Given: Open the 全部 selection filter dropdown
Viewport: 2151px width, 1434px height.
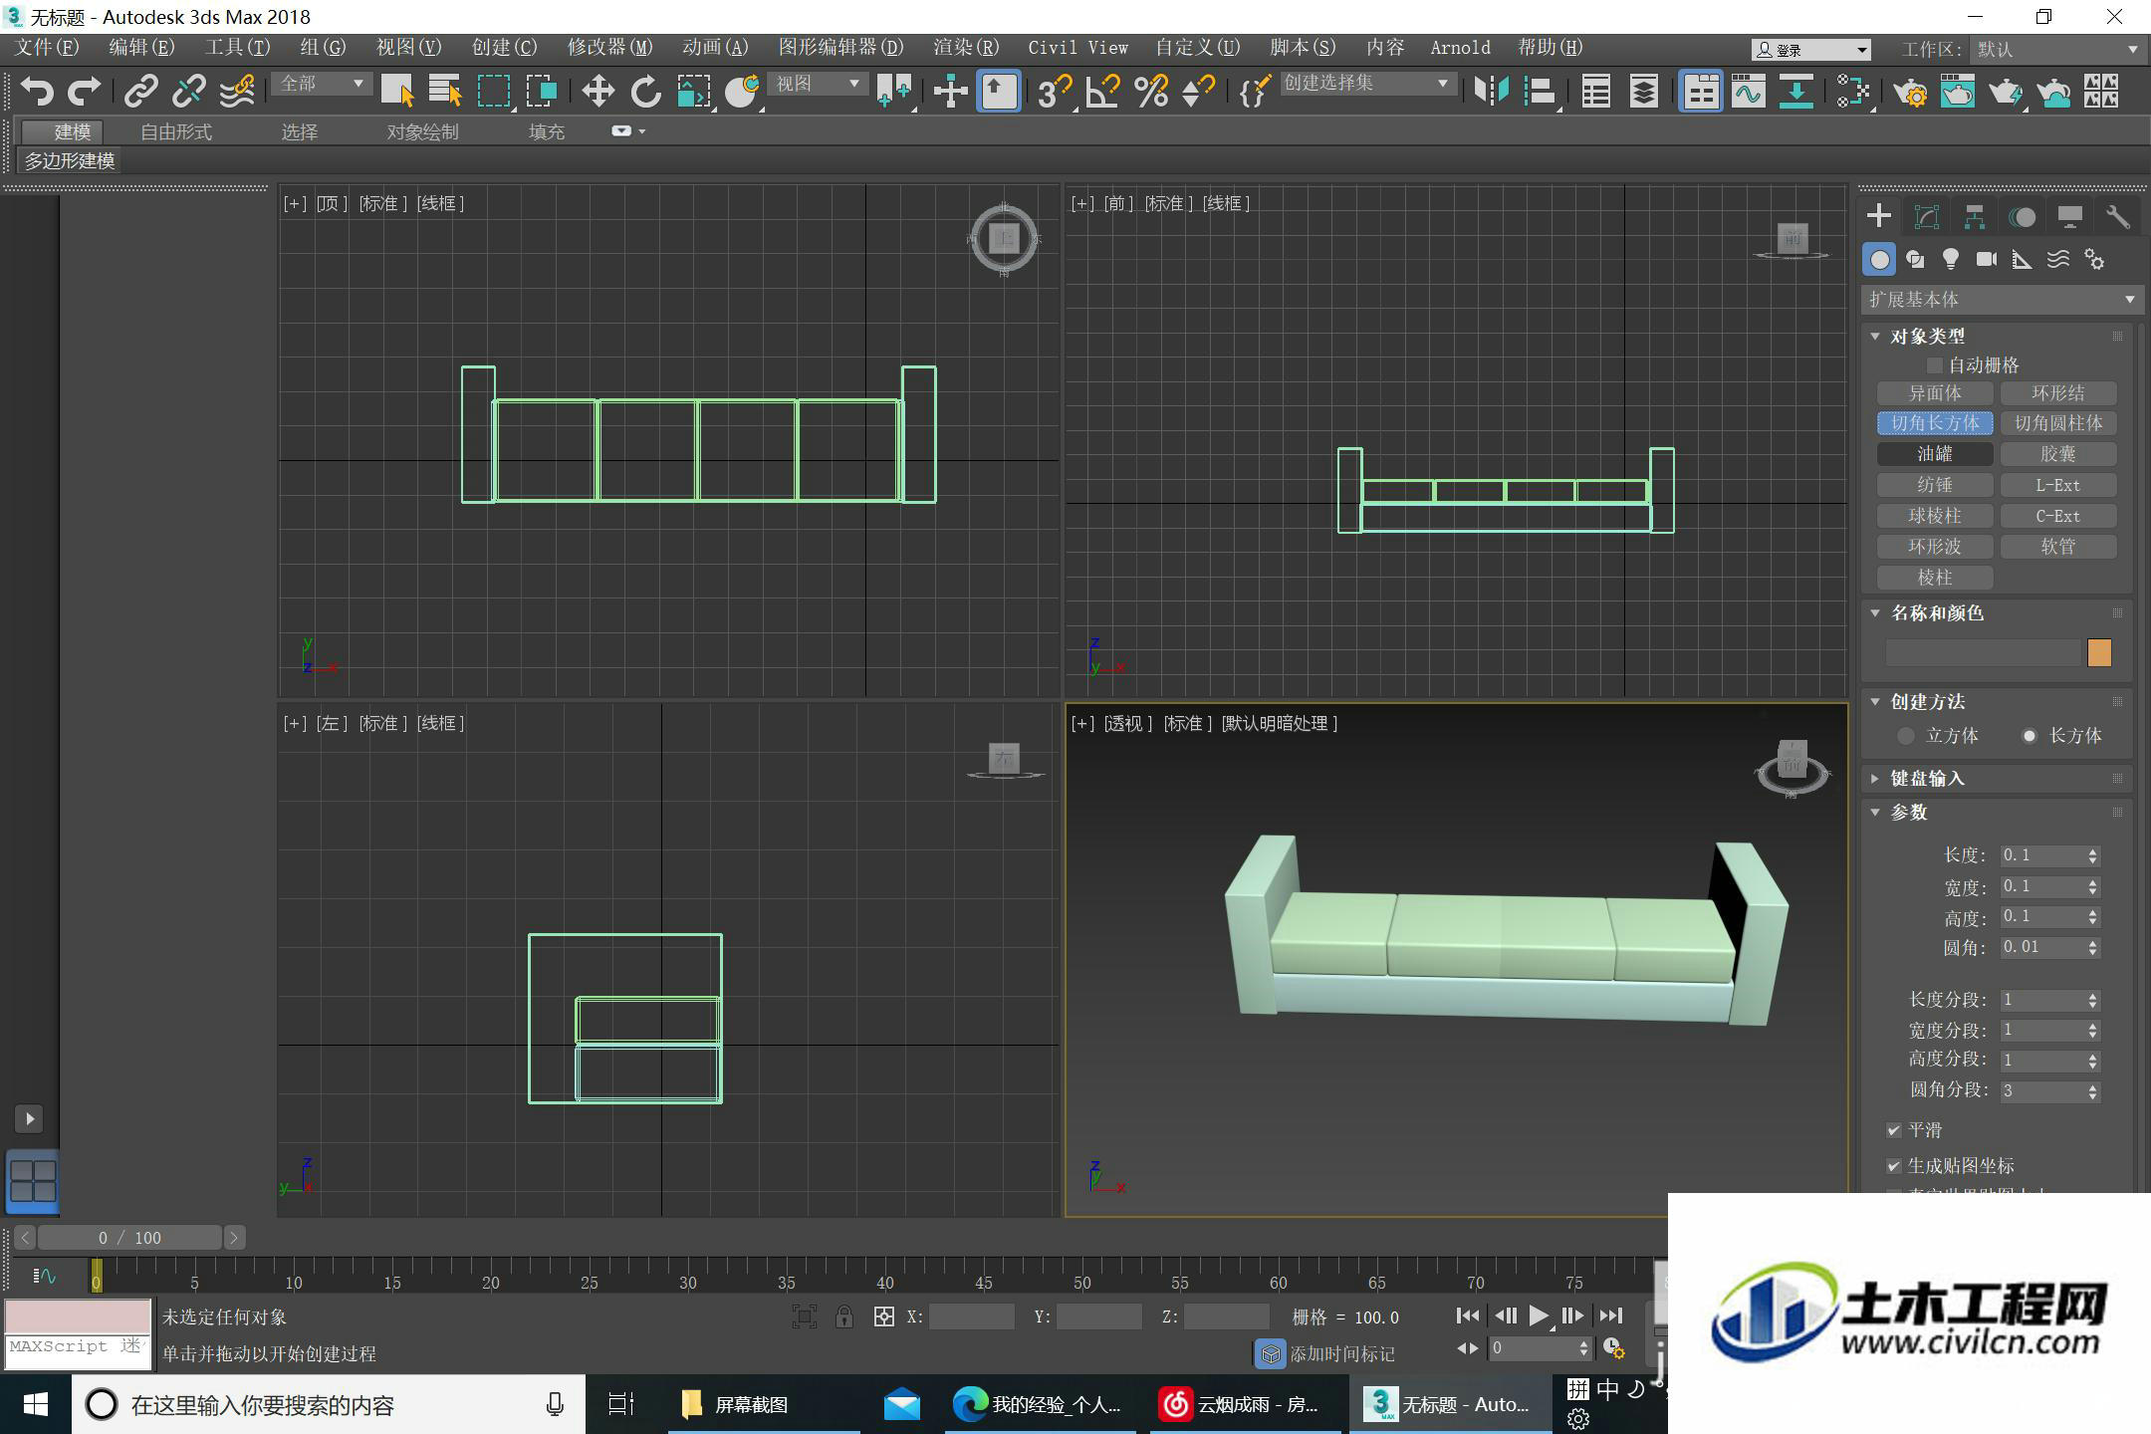Looking at the screenshot, I should (322, 84).
